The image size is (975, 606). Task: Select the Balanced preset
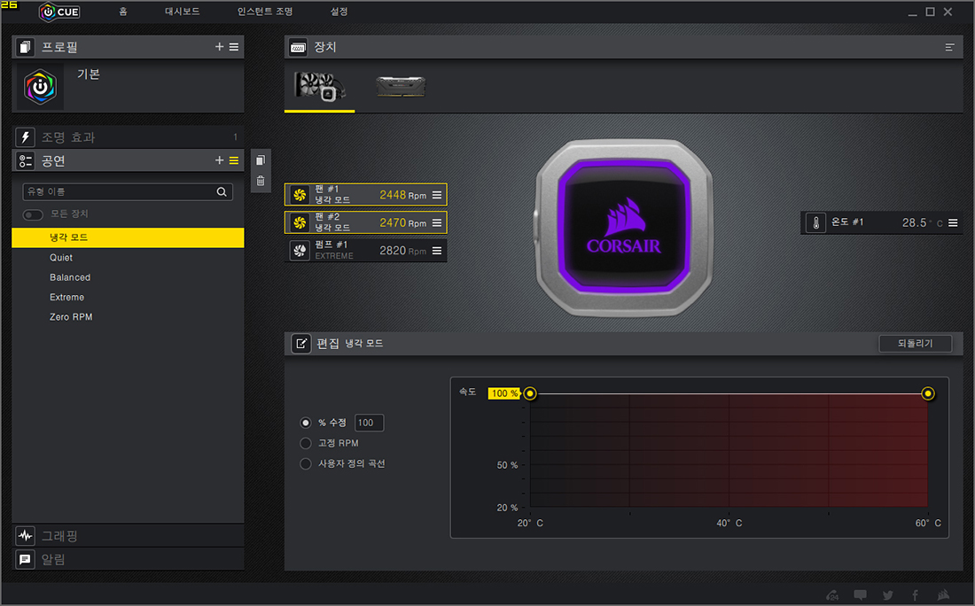pos(128,277)
